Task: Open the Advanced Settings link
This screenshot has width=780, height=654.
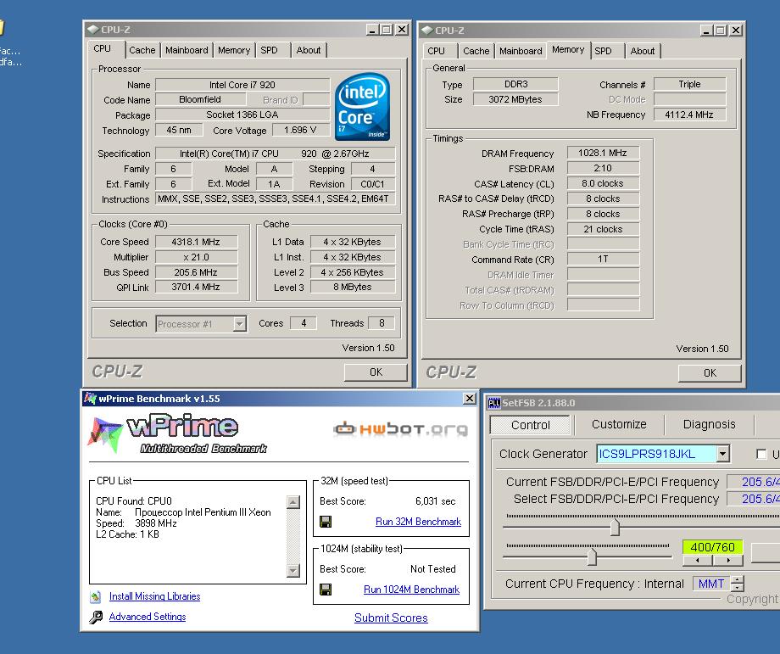Action: pyautogui.click(x=148, y=617)
